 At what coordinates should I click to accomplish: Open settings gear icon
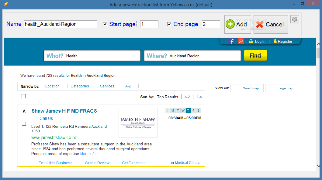click(x=295, y=19)
